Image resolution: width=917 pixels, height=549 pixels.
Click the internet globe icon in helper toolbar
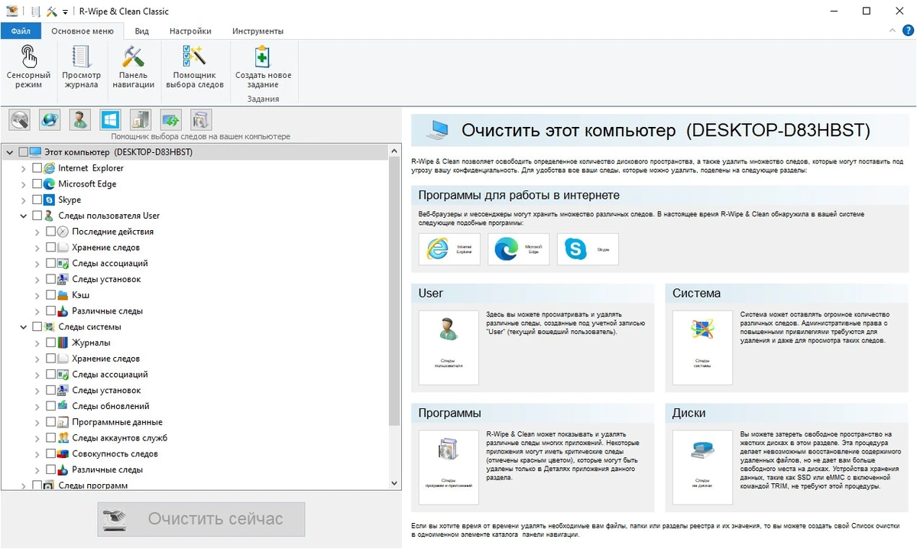click(x=50, y=120)
